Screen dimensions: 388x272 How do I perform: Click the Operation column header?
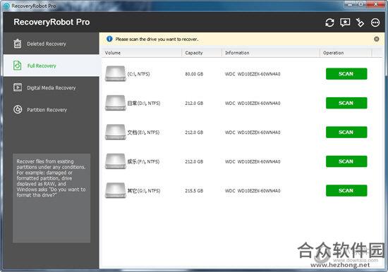pyautogui.click(x=346, y=53)
